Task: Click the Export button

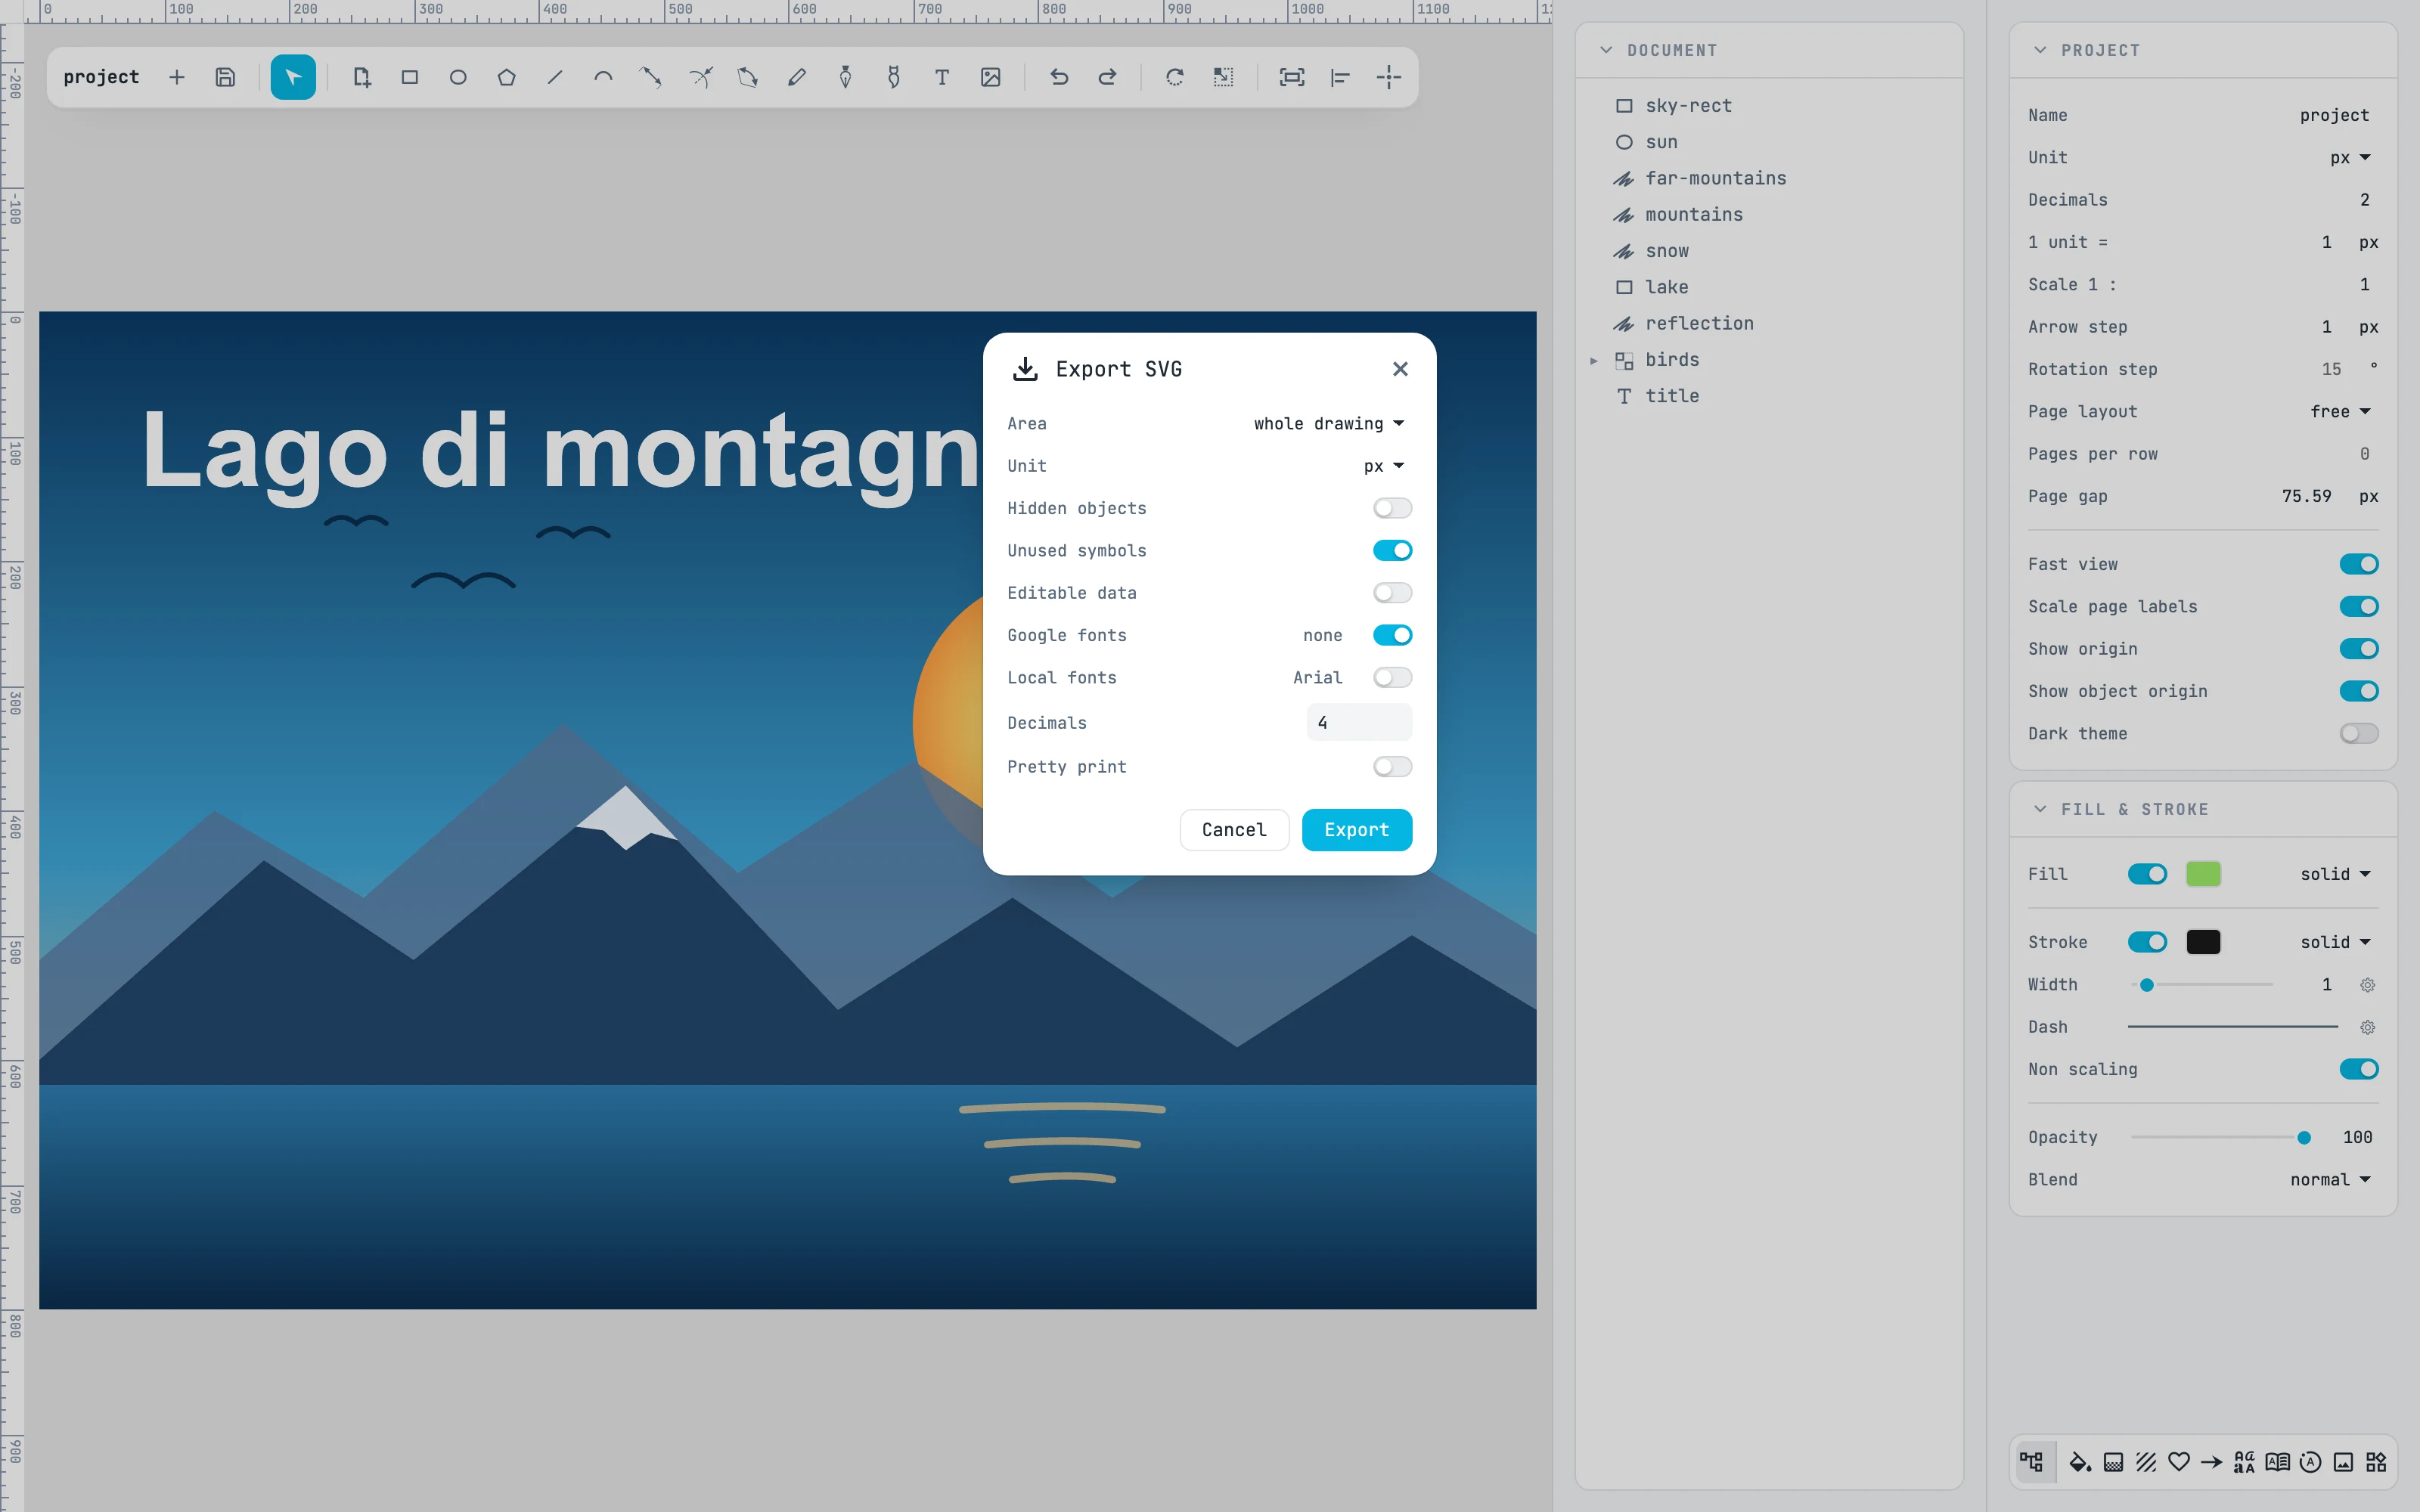Action: (1357, 830)
